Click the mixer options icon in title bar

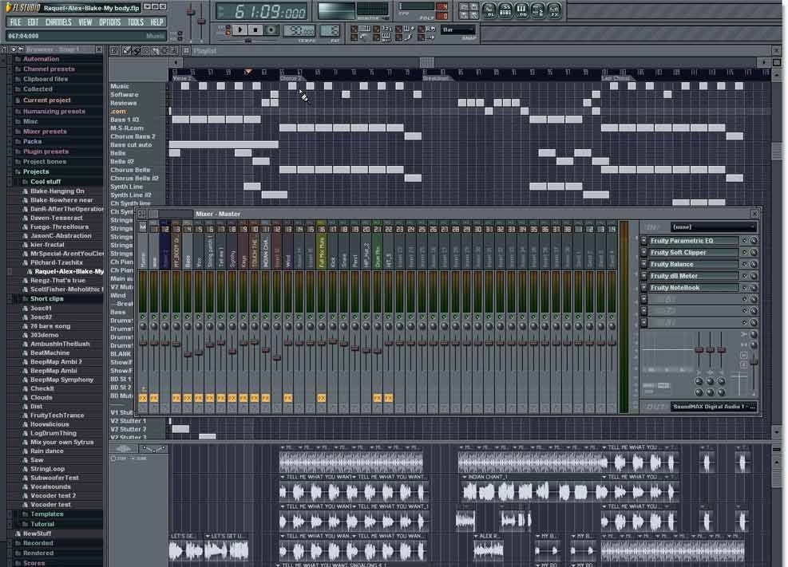click(x=142, y=214)
